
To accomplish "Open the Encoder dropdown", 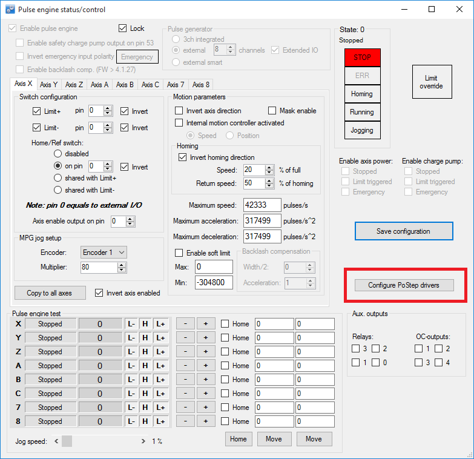I will pos(104,252).
